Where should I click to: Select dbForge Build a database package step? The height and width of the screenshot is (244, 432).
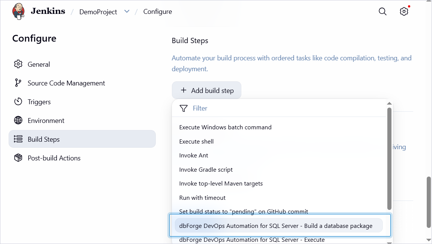point(278,226)
